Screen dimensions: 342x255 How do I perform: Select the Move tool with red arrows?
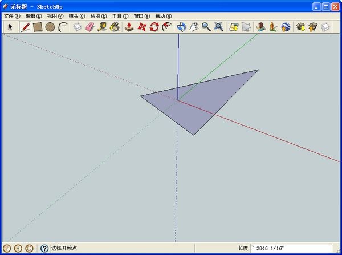142,27
